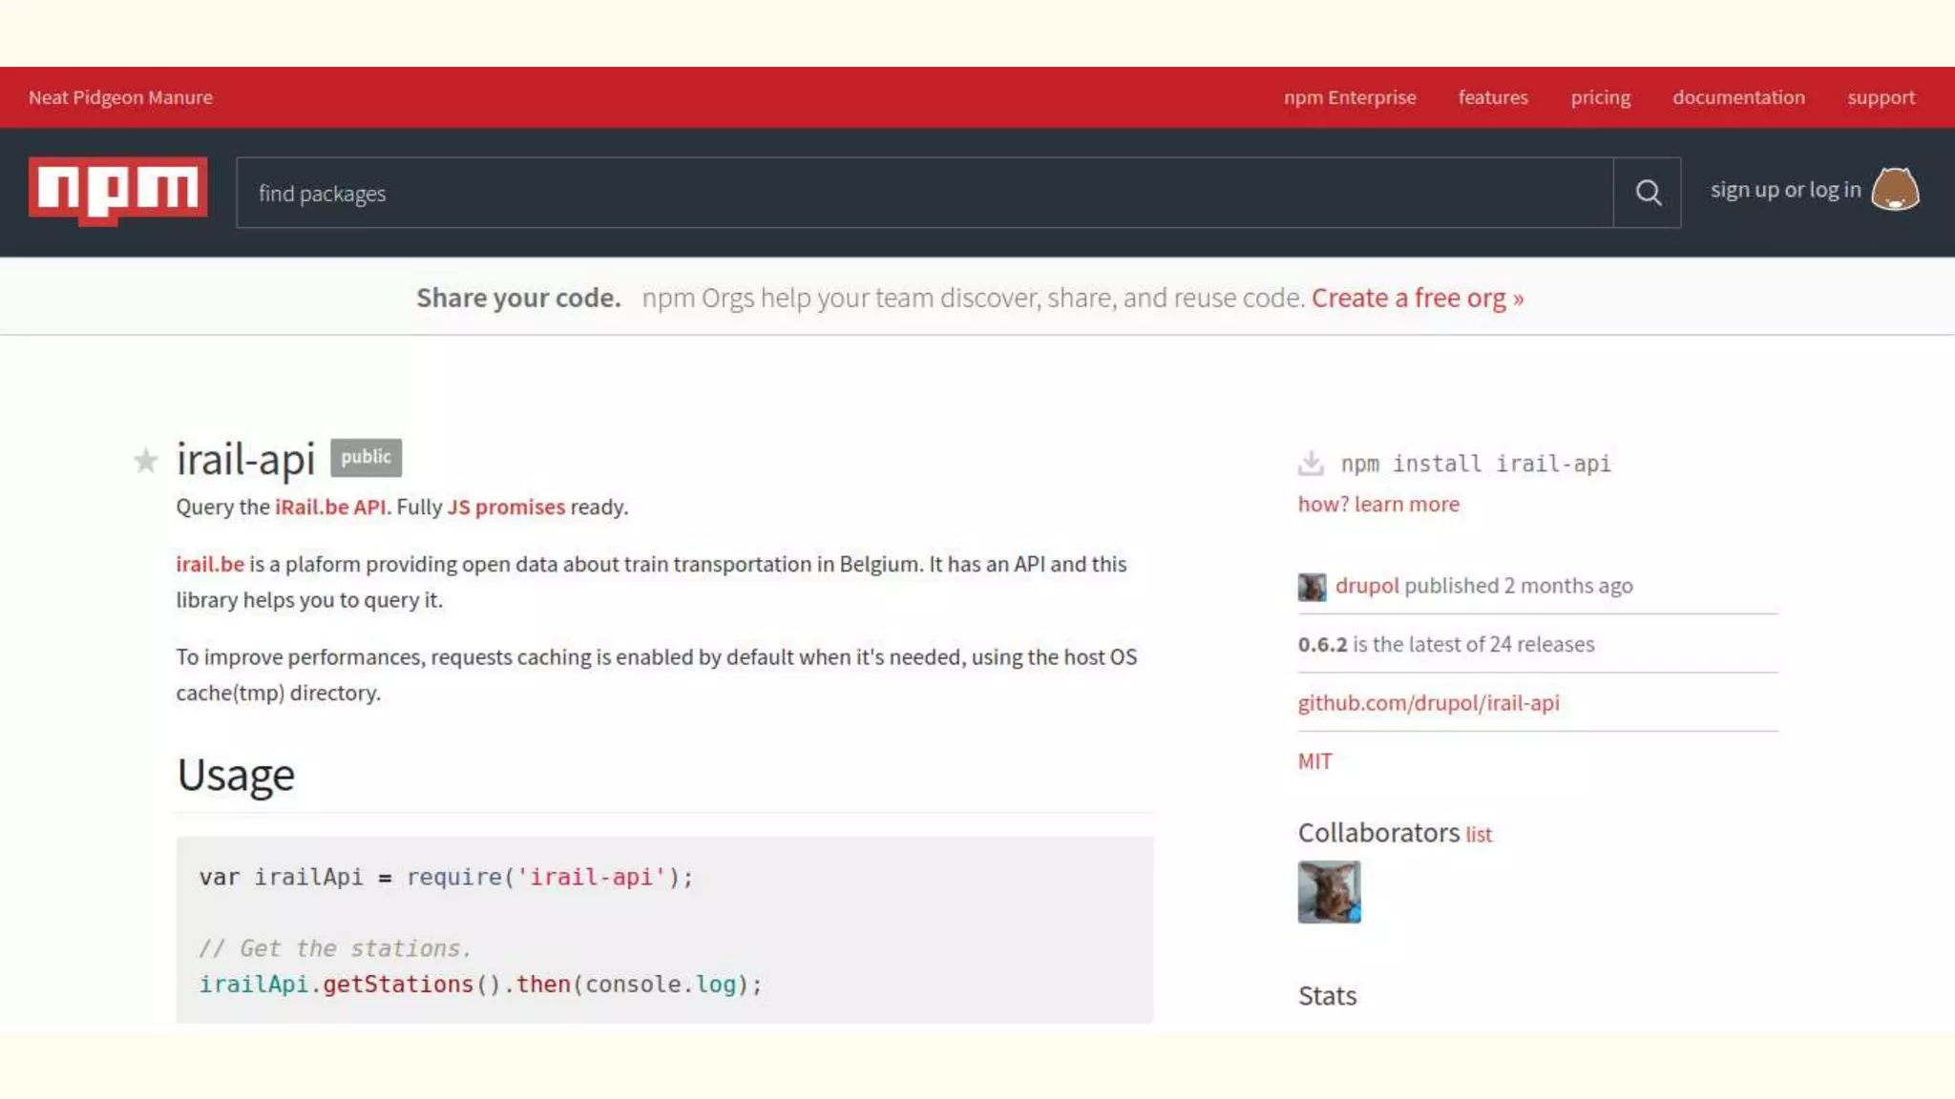Viewport: 1955px width, 1099px height.
Task: Go to the features page
Action: tap(1493, 97)
